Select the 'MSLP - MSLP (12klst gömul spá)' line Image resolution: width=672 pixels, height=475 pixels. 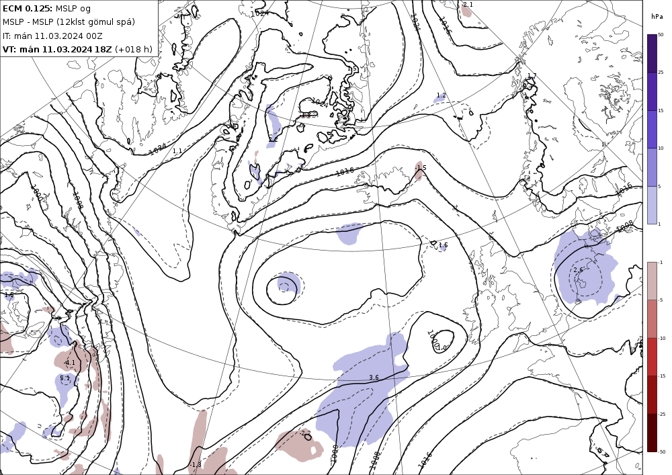click(x=69, y=22)
